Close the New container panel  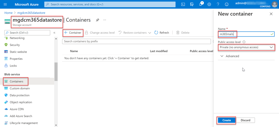[271, 14]
